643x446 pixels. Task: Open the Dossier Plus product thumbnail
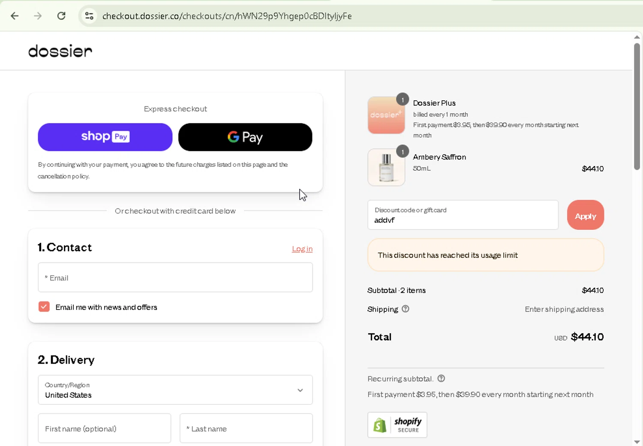(x=386, y=115)
